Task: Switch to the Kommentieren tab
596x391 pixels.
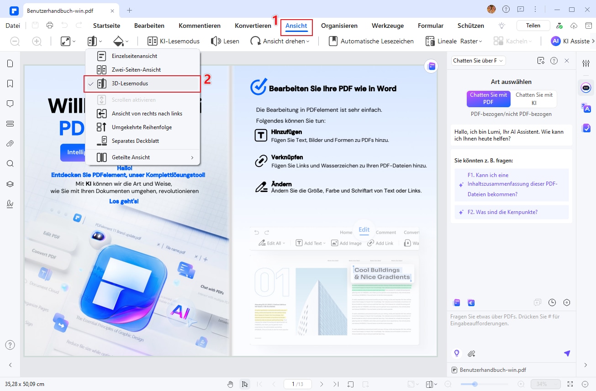Action: pyautogui.click(x=200, y=26)
